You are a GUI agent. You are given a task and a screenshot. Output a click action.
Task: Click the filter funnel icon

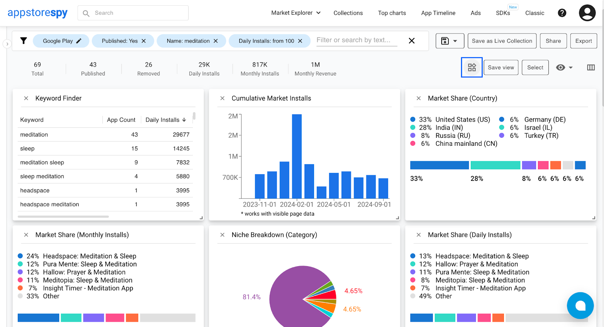tap(23, 41)
